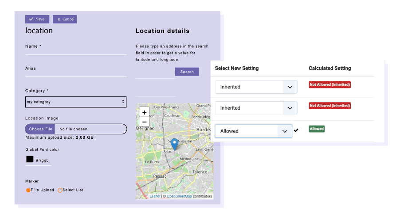Click the Cancel button
The width and height of the screenshot is (408, 221).
65,19
